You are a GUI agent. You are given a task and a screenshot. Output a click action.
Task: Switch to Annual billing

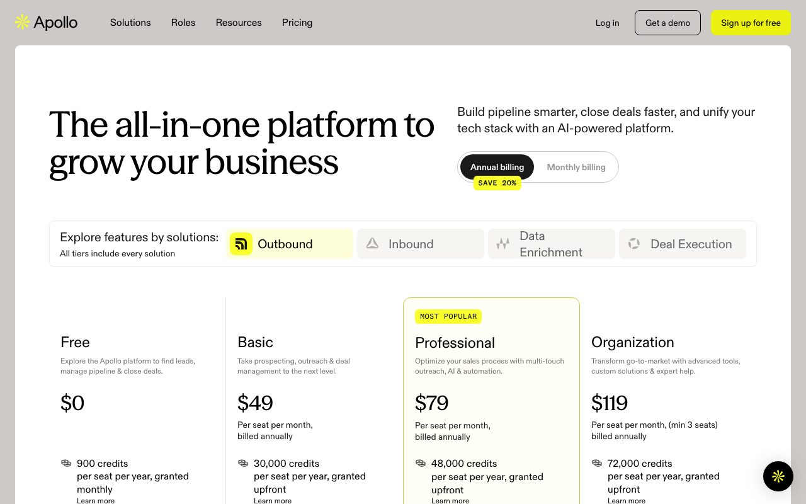point(497,167)
